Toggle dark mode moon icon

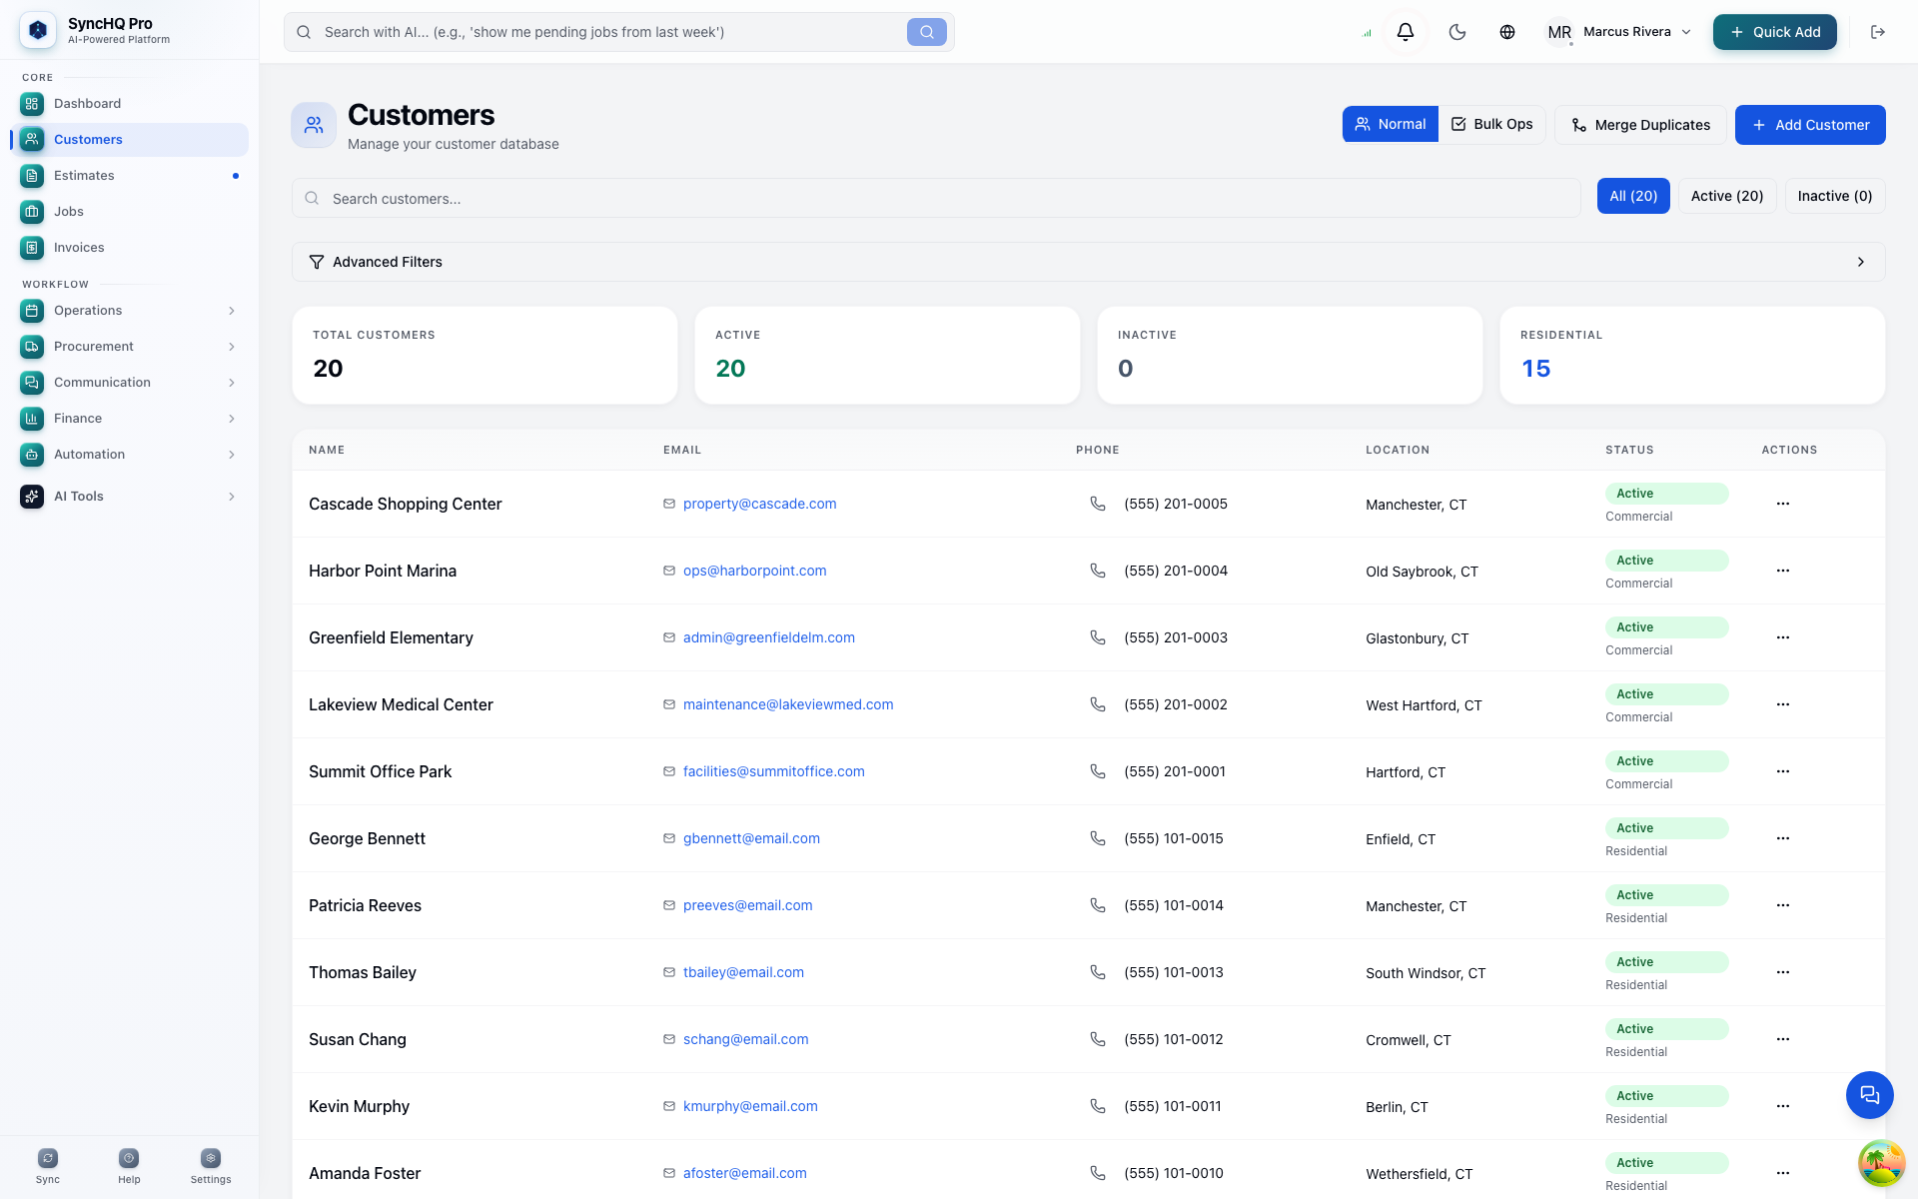tap(1457, 32)
